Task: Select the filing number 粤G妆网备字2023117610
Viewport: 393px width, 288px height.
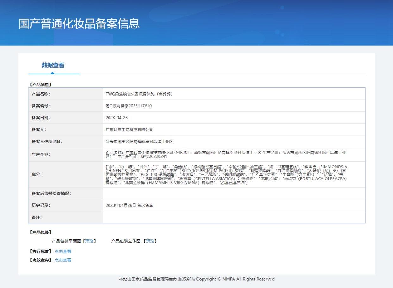Action: (128, 106)
